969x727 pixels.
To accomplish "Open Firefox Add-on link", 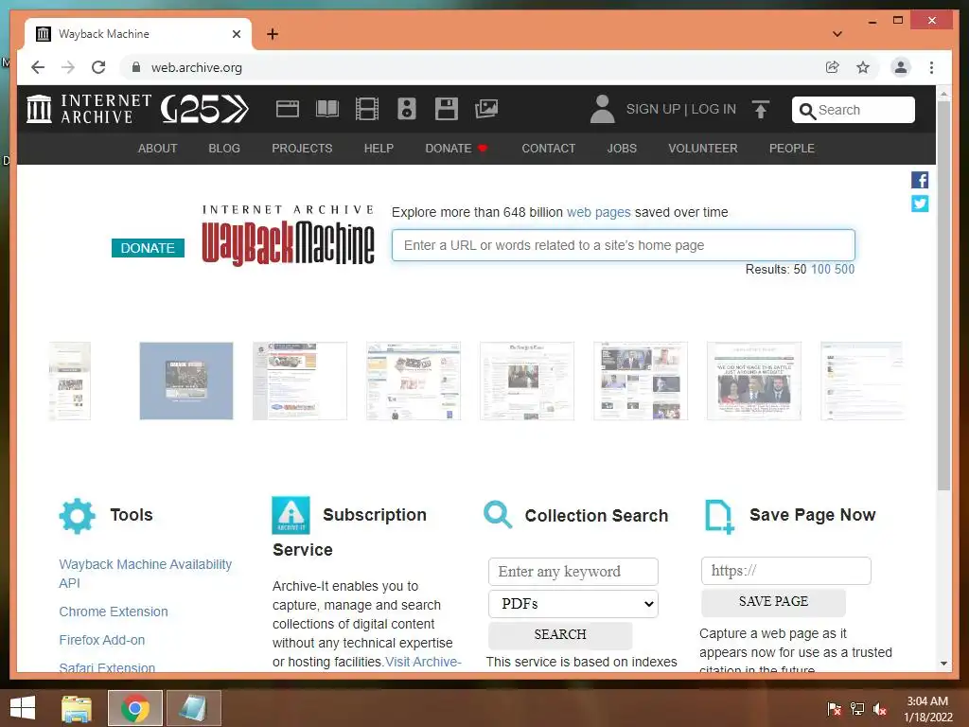I will [102, 640].
